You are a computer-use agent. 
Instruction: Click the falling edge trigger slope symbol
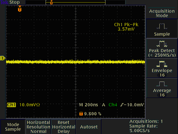[x=122, y=105]
